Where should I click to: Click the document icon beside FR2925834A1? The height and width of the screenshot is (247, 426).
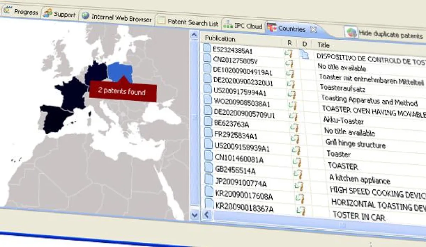(209, 133)
